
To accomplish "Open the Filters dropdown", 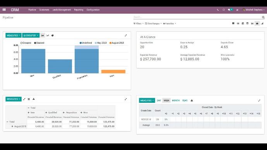I will point(138,24).
